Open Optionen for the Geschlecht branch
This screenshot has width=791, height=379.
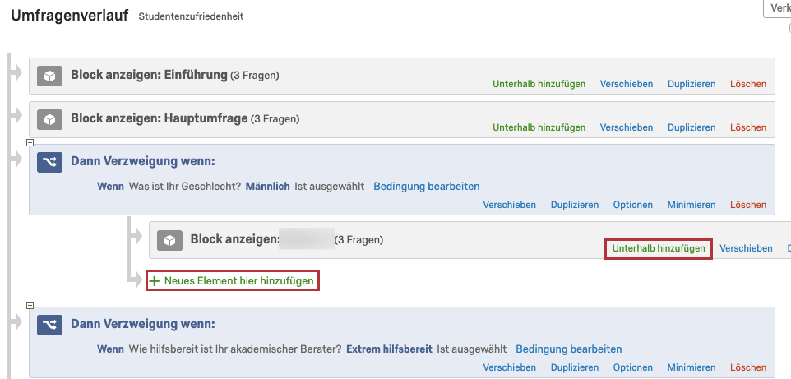point(632,205)
